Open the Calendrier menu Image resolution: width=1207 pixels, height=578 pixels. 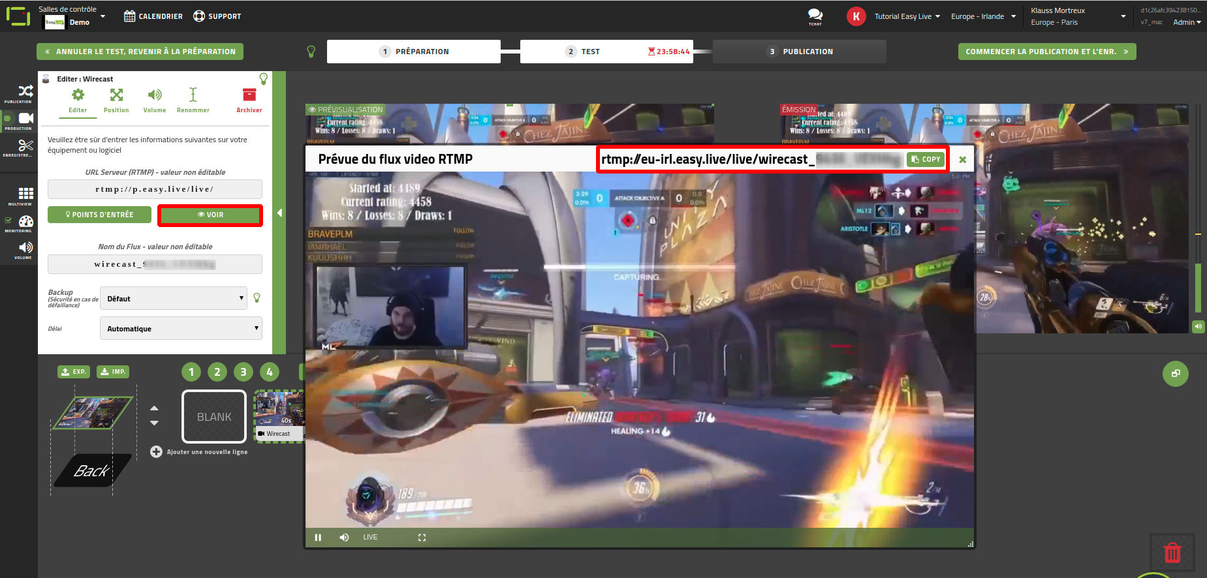[x=153, y=16]
